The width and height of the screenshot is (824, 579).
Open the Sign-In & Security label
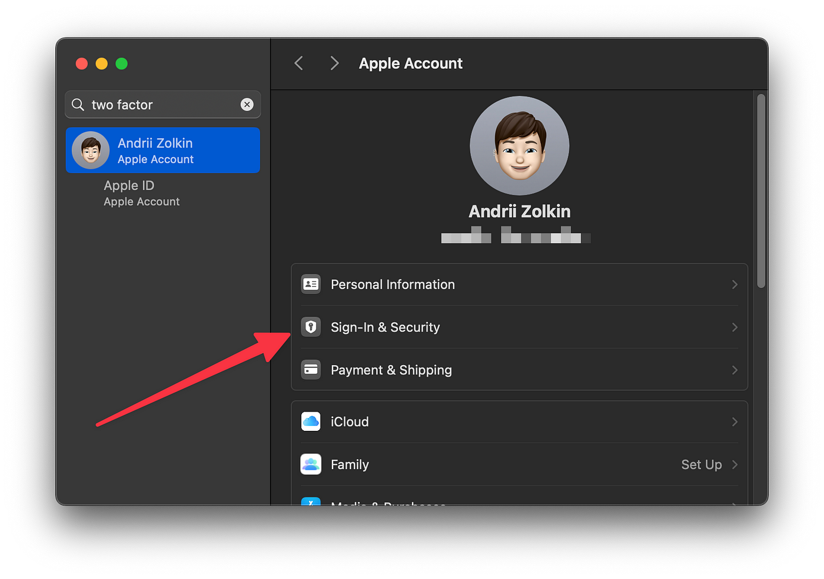pos(386,327)
